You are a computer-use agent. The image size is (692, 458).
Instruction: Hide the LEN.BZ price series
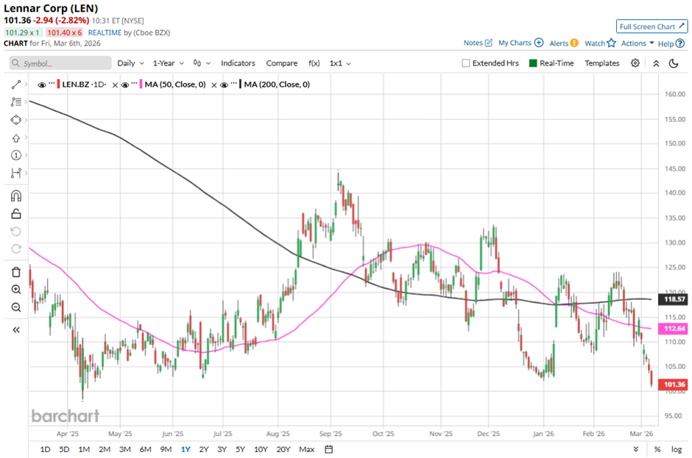42,85
